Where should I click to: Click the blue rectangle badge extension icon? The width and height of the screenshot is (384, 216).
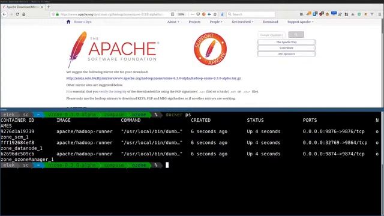[x=334, y=13]
